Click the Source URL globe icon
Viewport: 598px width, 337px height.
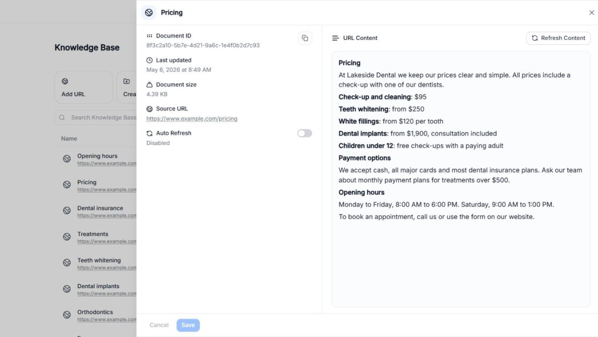(x=150, y=109)
